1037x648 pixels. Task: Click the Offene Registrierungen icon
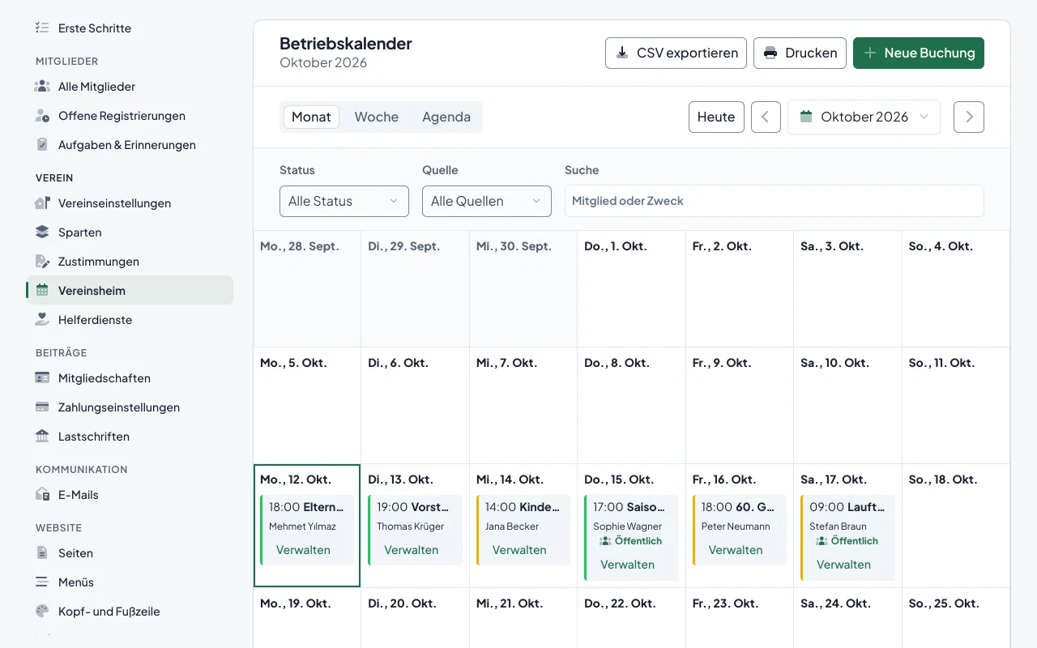click(x=42, y=116)
